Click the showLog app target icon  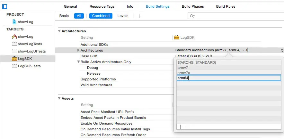14,37
